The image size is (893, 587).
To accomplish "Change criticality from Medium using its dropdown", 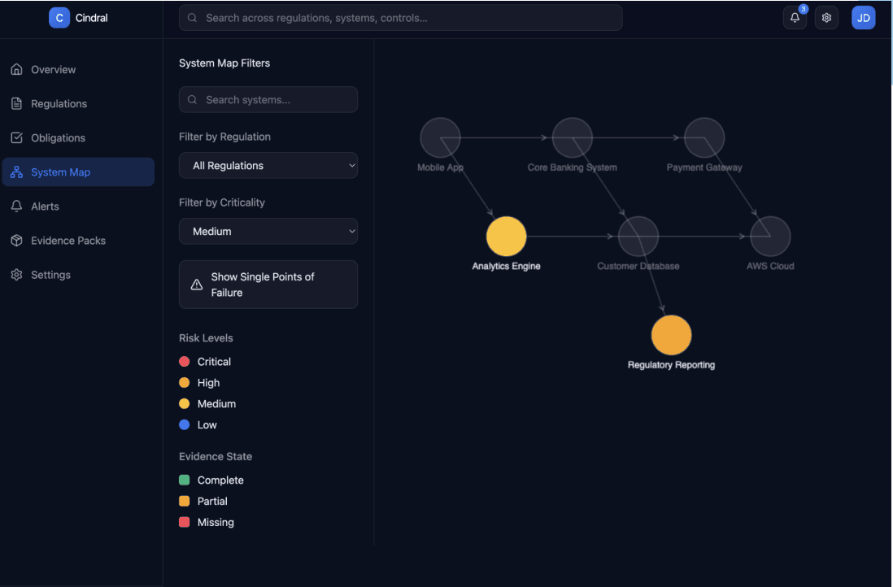I will [268, 231].
